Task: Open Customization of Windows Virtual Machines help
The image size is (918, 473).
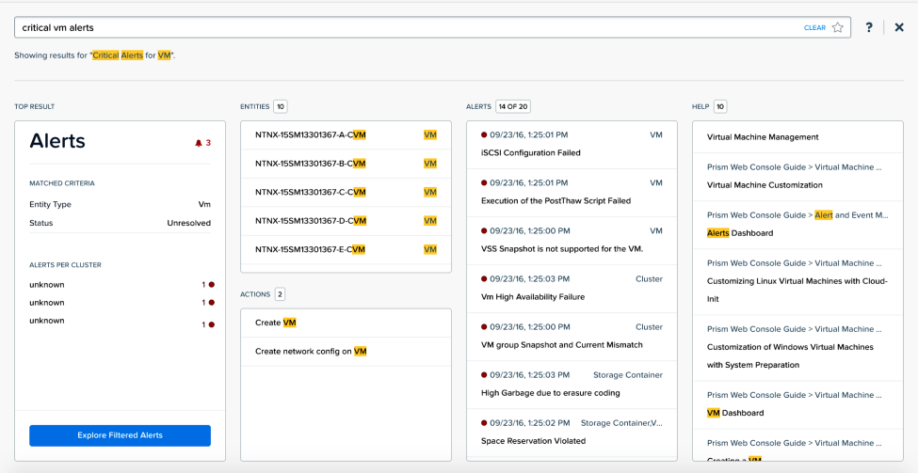Action: click(x=798, y=348)
